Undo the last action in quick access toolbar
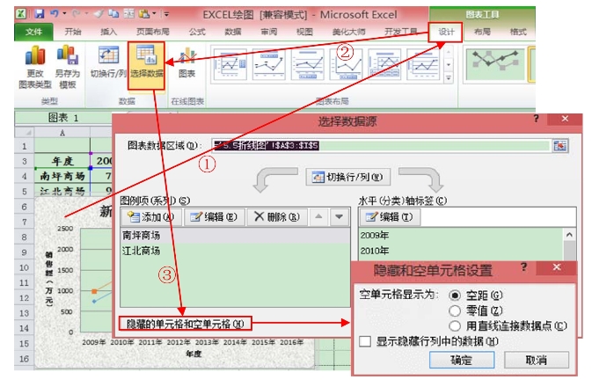 tap(54, 14)
